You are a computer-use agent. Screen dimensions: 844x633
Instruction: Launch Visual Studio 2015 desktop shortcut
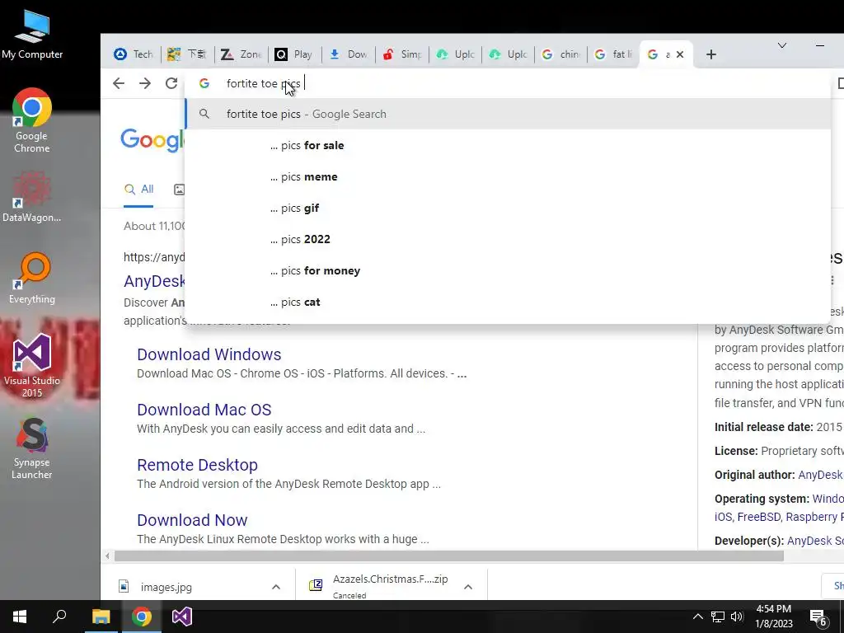(32, 365)
